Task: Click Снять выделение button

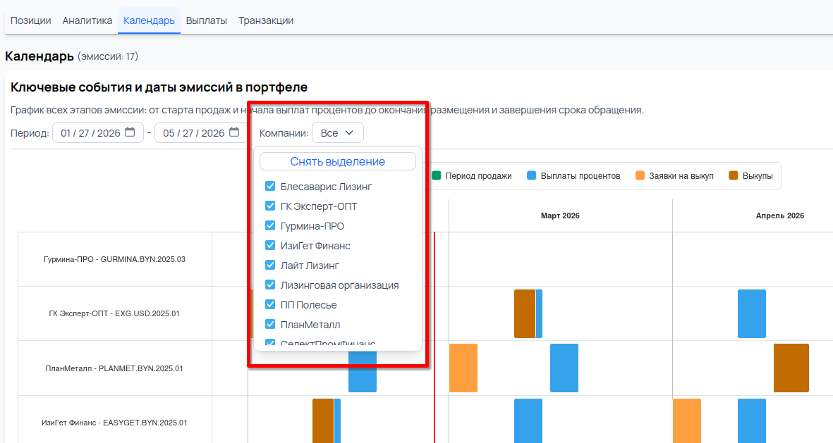Action: click(337, 161)
